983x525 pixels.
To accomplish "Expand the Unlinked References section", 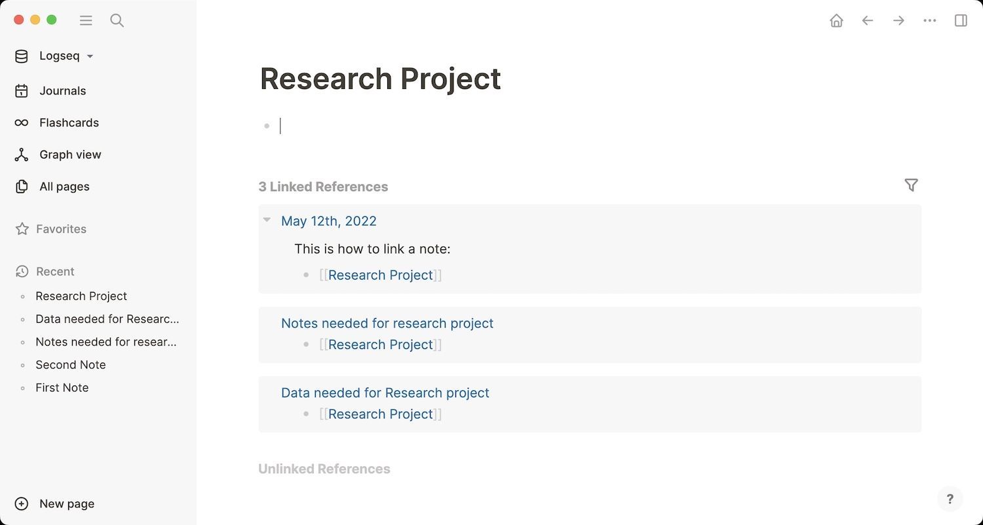I will click(x=324, y=469).
